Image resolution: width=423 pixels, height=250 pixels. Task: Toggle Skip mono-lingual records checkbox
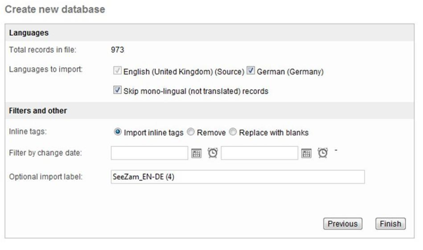coord(117,91)
